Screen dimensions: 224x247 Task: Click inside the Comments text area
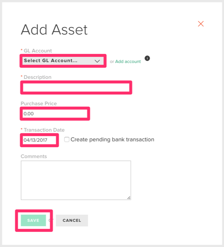pos(76,180)
